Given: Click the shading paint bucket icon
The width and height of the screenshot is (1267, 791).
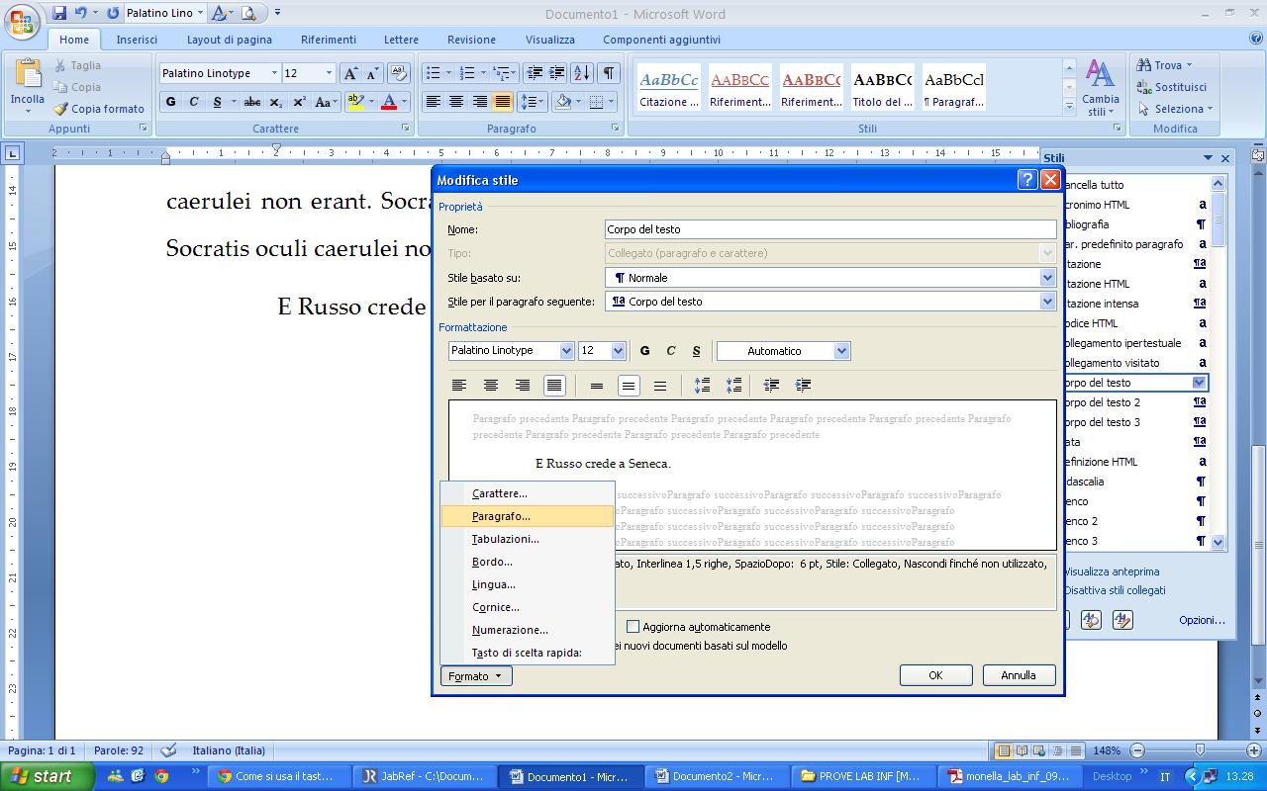Looking at the screenshot, I should coord(562,102).
